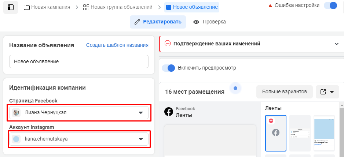This screenshot has height=157, width=344.
Task: Click the red setup error triangle
Action: (270, 6)
